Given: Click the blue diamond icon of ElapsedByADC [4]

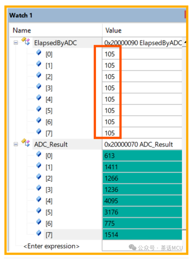Looking at the screenshot, I should coord(39,98).
